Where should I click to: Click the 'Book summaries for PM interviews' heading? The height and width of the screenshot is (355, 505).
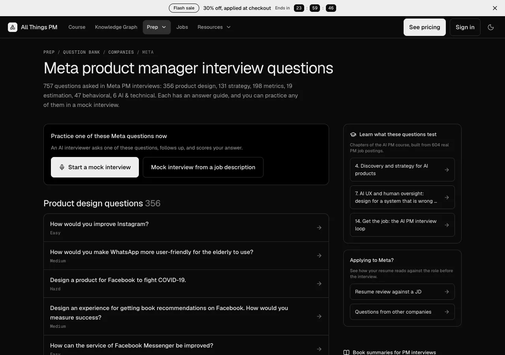pyautogui.click(x=394, y=352)
